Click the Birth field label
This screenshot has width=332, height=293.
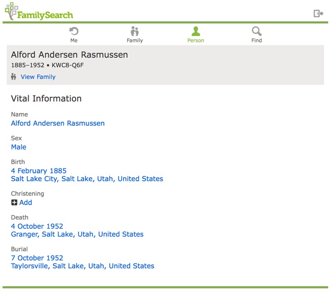pos(18,162)
